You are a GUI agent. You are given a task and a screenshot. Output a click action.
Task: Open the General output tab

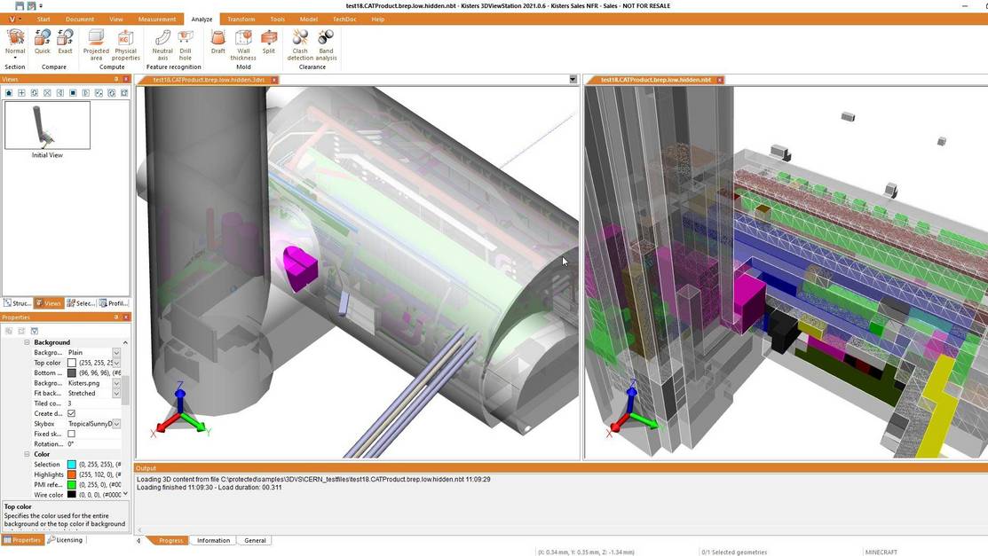click(255, 540)
